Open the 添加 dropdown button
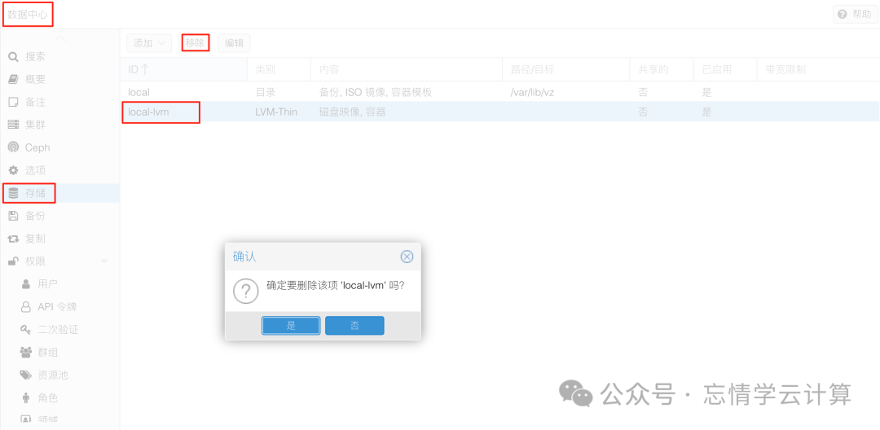Image resolution: width=880 pixels, height=430 pixels. tap(149, 43)
